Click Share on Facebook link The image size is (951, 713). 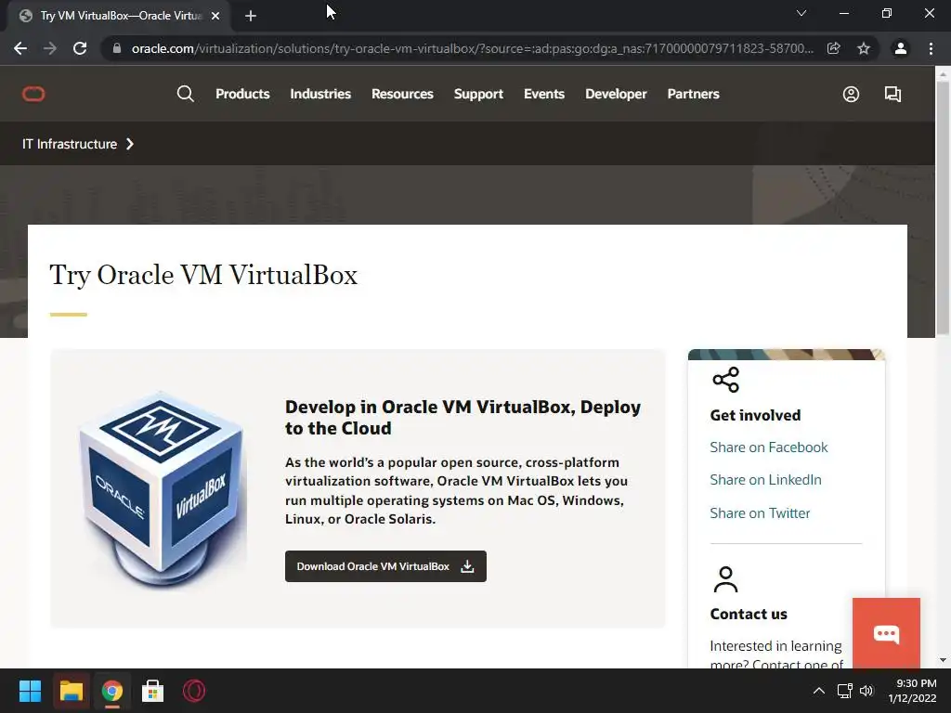(x=768, y=447)
